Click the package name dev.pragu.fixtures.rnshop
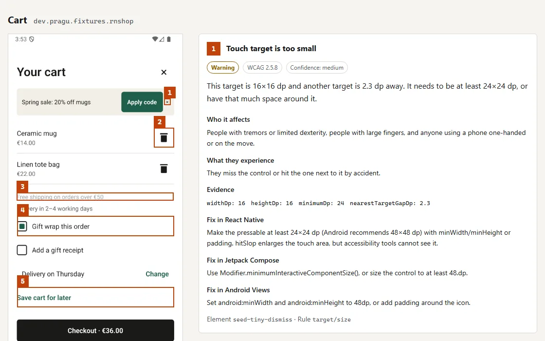 (83, 21)
